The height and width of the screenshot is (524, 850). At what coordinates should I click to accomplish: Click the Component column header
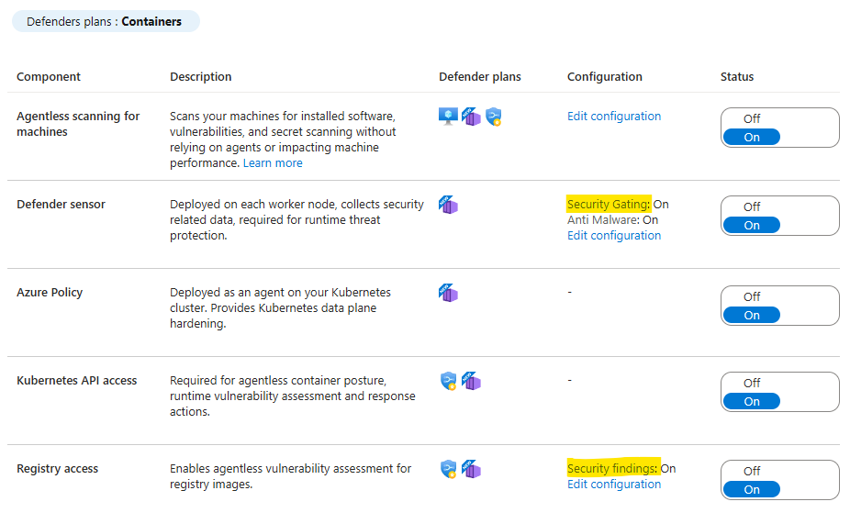tap(49, 77)
